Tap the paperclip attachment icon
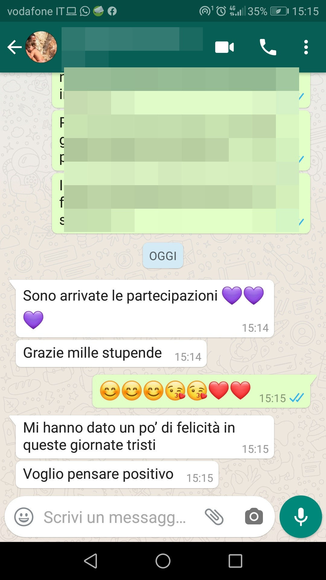326x580 pixels. [x=214, y=517]
